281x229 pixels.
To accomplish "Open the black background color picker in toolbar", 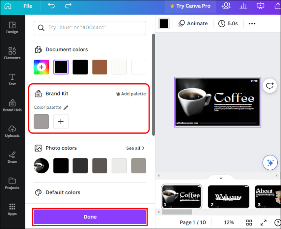I will coord(164,24).
